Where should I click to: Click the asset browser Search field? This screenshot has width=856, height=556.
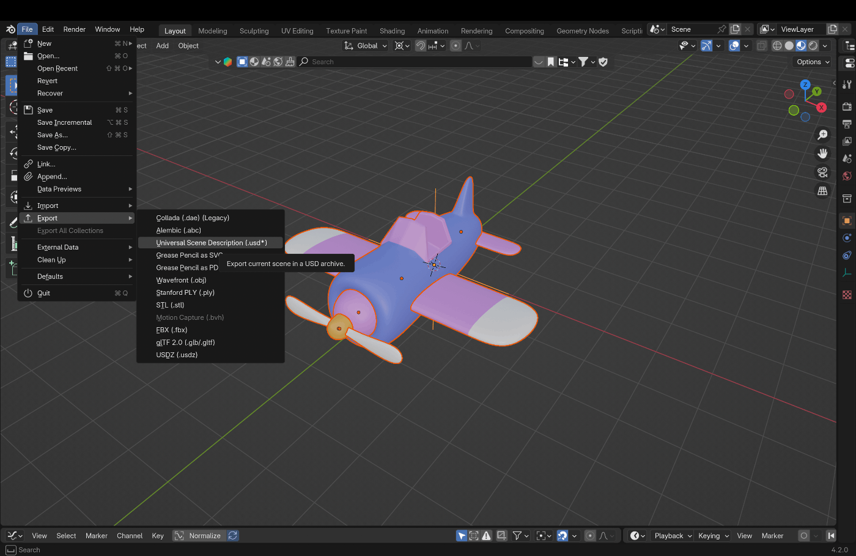pos(416,62)
